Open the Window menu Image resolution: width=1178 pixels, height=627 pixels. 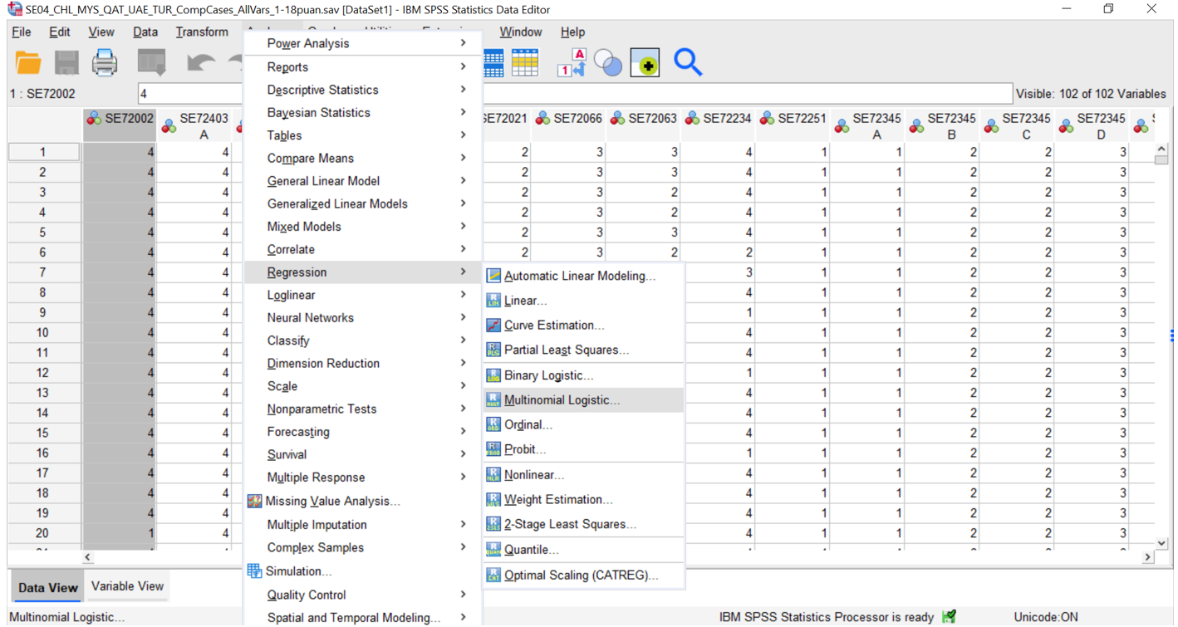(520, 32)
